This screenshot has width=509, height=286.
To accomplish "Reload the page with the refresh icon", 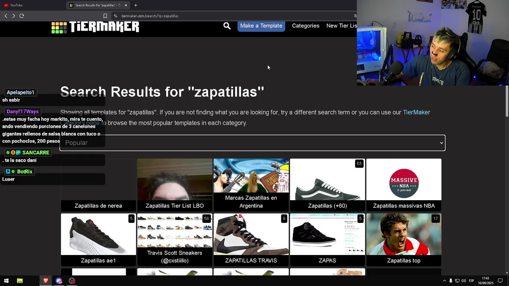I will point(21,16).
